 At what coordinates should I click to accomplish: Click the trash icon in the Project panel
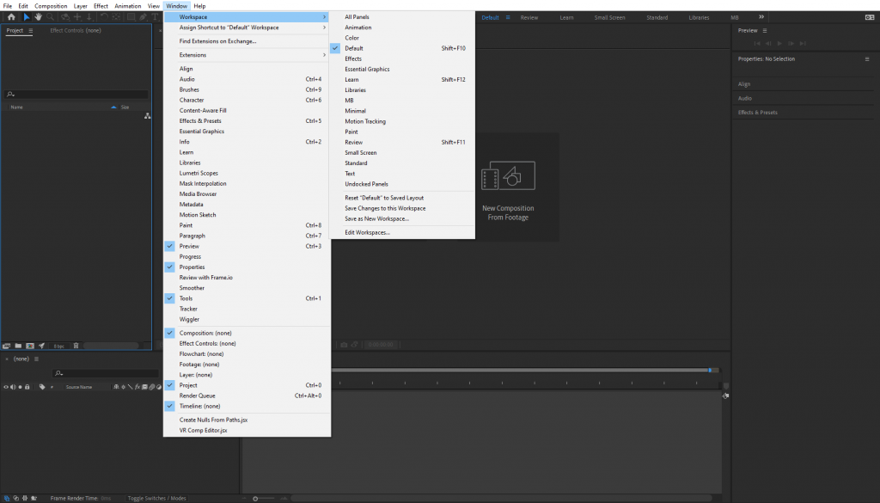click(76, 346)
